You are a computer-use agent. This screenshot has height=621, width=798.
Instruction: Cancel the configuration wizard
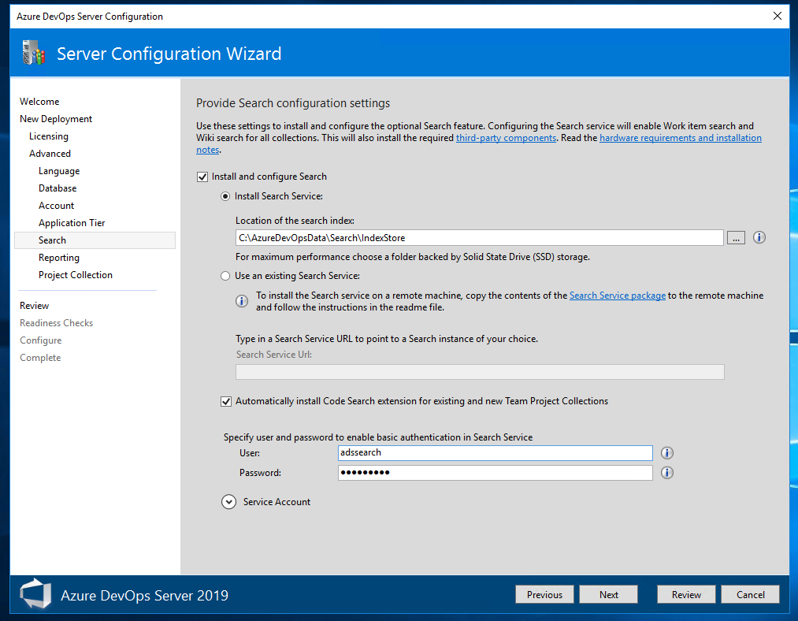pyautogui.click(x=750, y=594)
